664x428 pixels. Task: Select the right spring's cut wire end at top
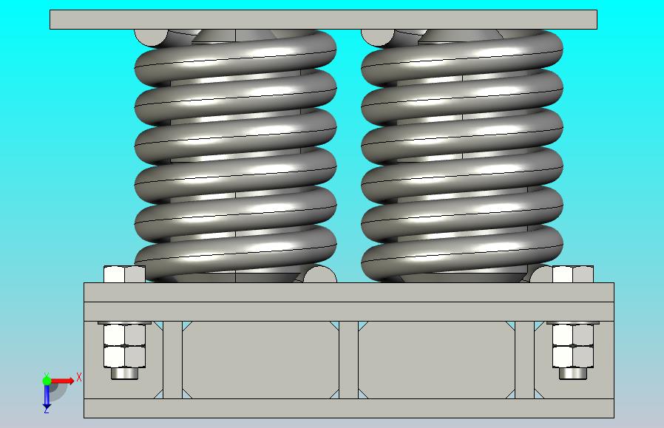pyautogui.click(x=377, y=37)
